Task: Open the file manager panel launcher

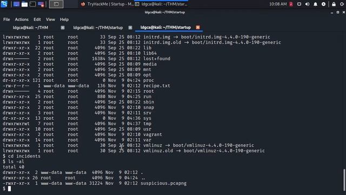Action: pos(24,4)
